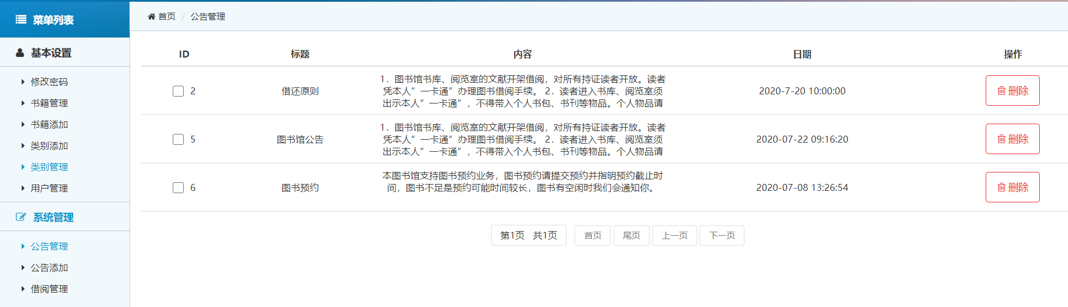This screenshot has height=307, width=1068.
Task: Click the caret arrow beside 借阅管理
Action: click(23, 289)
